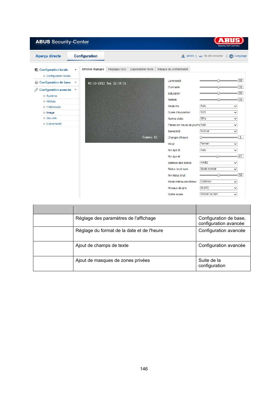Image resolution: width=279 pixels, height=395 pixels.
Task: Click the Changer d'heure slider
Action: 218,138
